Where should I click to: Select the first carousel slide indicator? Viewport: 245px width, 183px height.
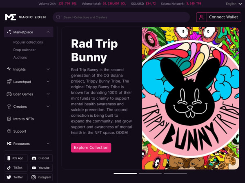(125, 173)
